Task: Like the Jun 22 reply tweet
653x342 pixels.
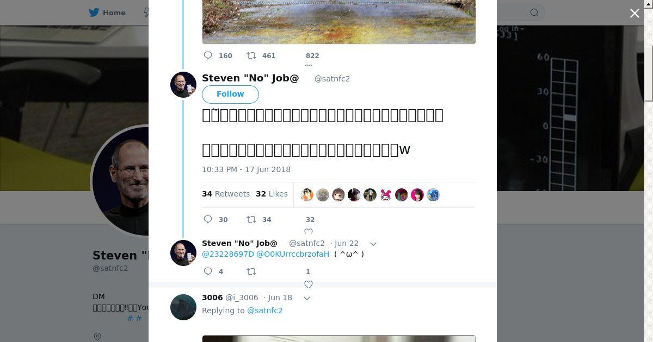Action: pos(309,283)
